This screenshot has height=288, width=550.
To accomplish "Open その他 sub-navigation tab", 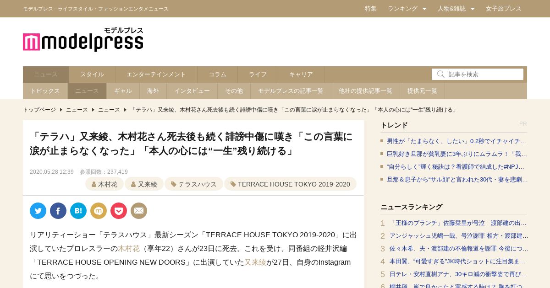I will (234, 91).
